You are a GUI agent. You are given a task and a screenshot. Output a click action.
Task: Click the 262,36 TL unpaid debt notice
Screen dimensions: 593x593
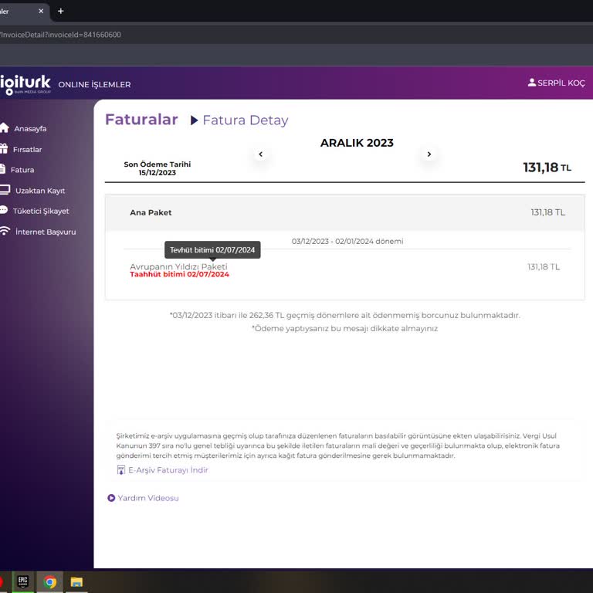coord(344,315)
